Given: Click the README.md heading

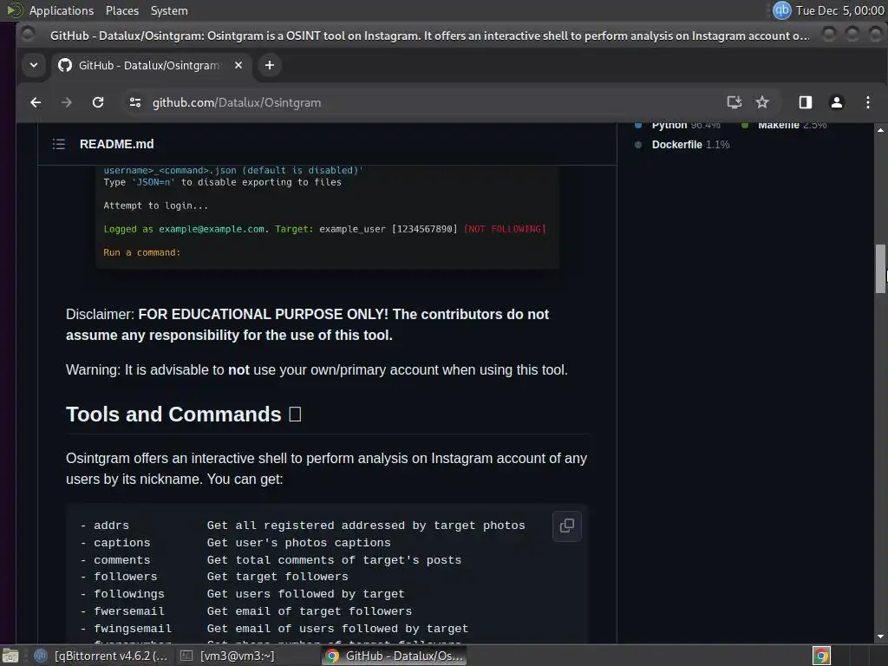Looking at the screenshot, I should click(117, 144).
